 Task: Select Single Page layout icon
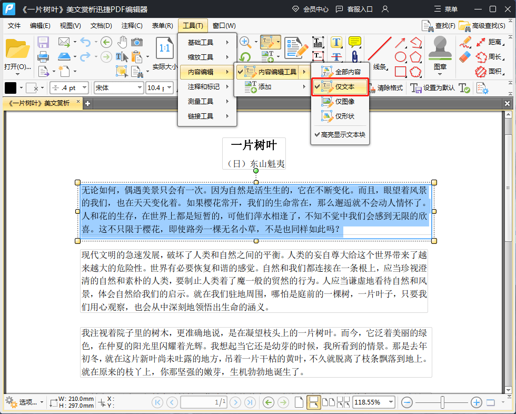point(299,402)
